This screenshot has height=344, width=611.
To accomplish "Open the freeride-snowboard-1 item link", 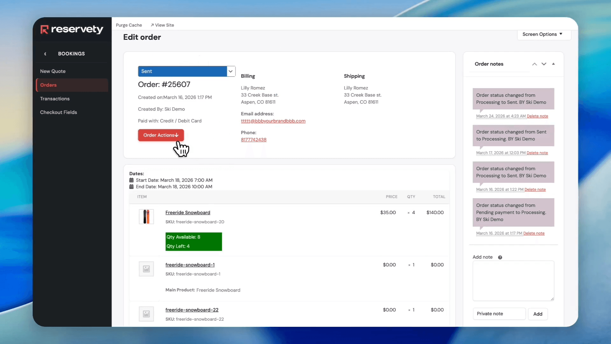I will click(x=190, y=265).
